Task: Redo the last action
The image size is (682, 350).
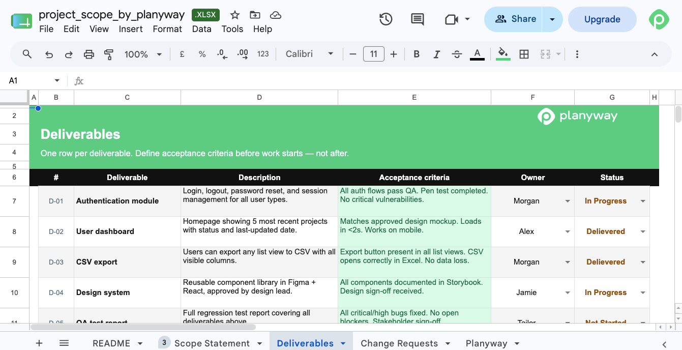Action: [69, 54]
